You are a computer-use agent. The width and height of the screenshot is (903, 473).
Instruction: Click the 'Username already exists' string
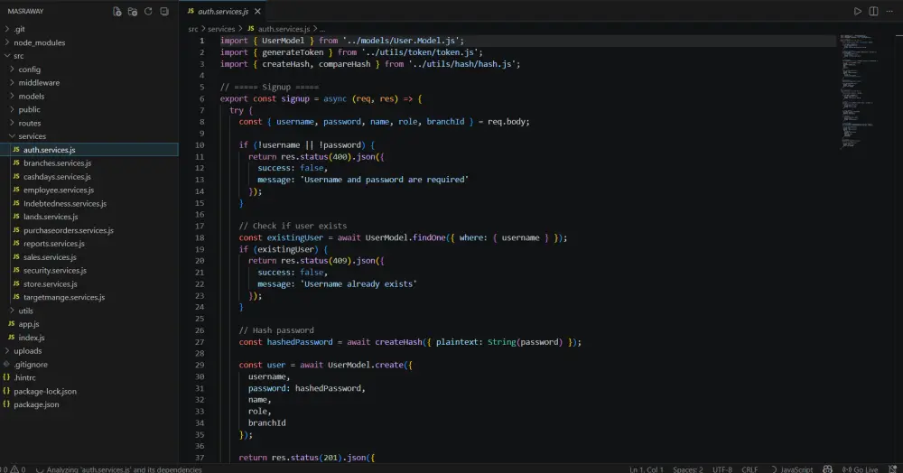pyautogui.click(x=360, y=283)
